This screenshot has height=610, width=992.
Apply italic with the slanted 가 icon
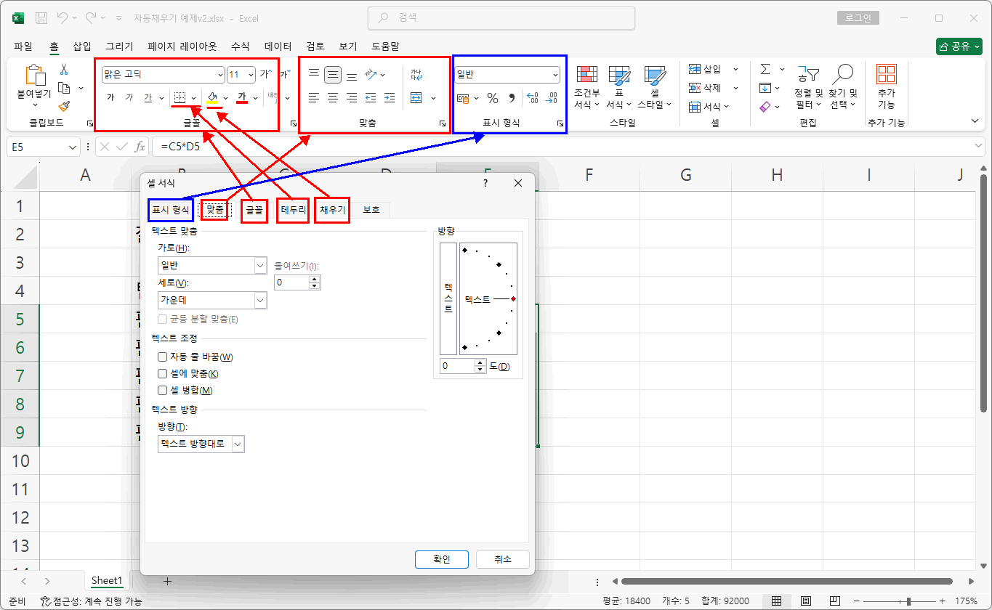pyautogui.click(x=129, y=97)
